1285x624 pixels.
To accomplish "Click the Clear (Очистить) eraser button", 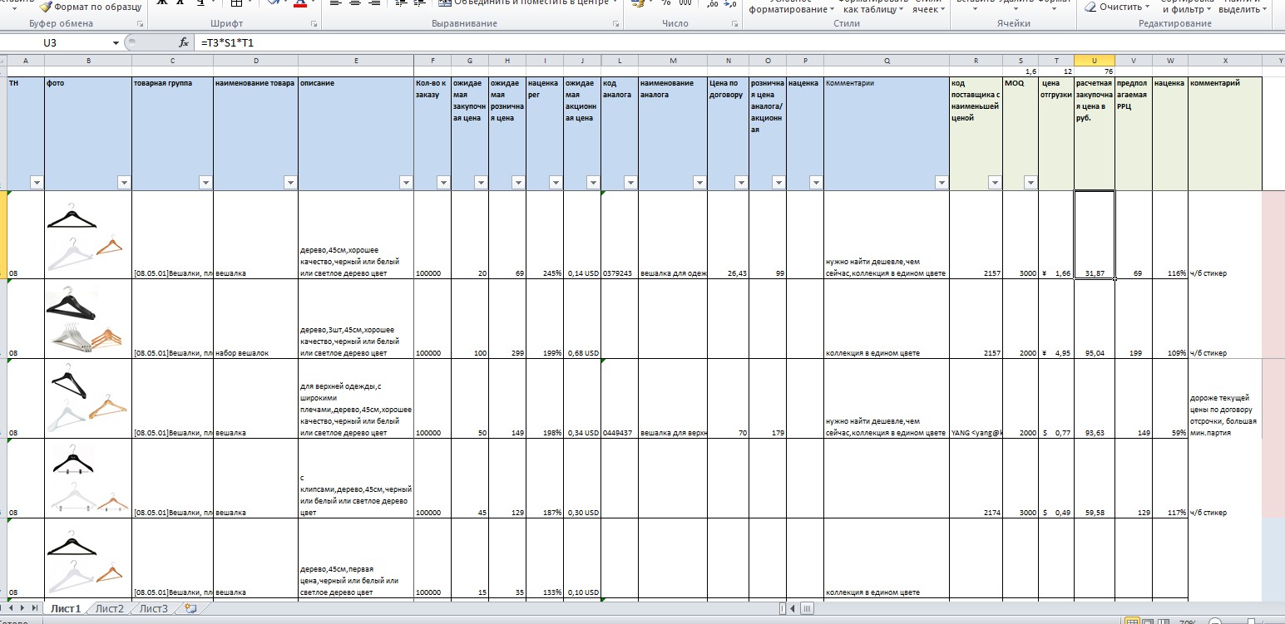I will (x=1117, y=7).
